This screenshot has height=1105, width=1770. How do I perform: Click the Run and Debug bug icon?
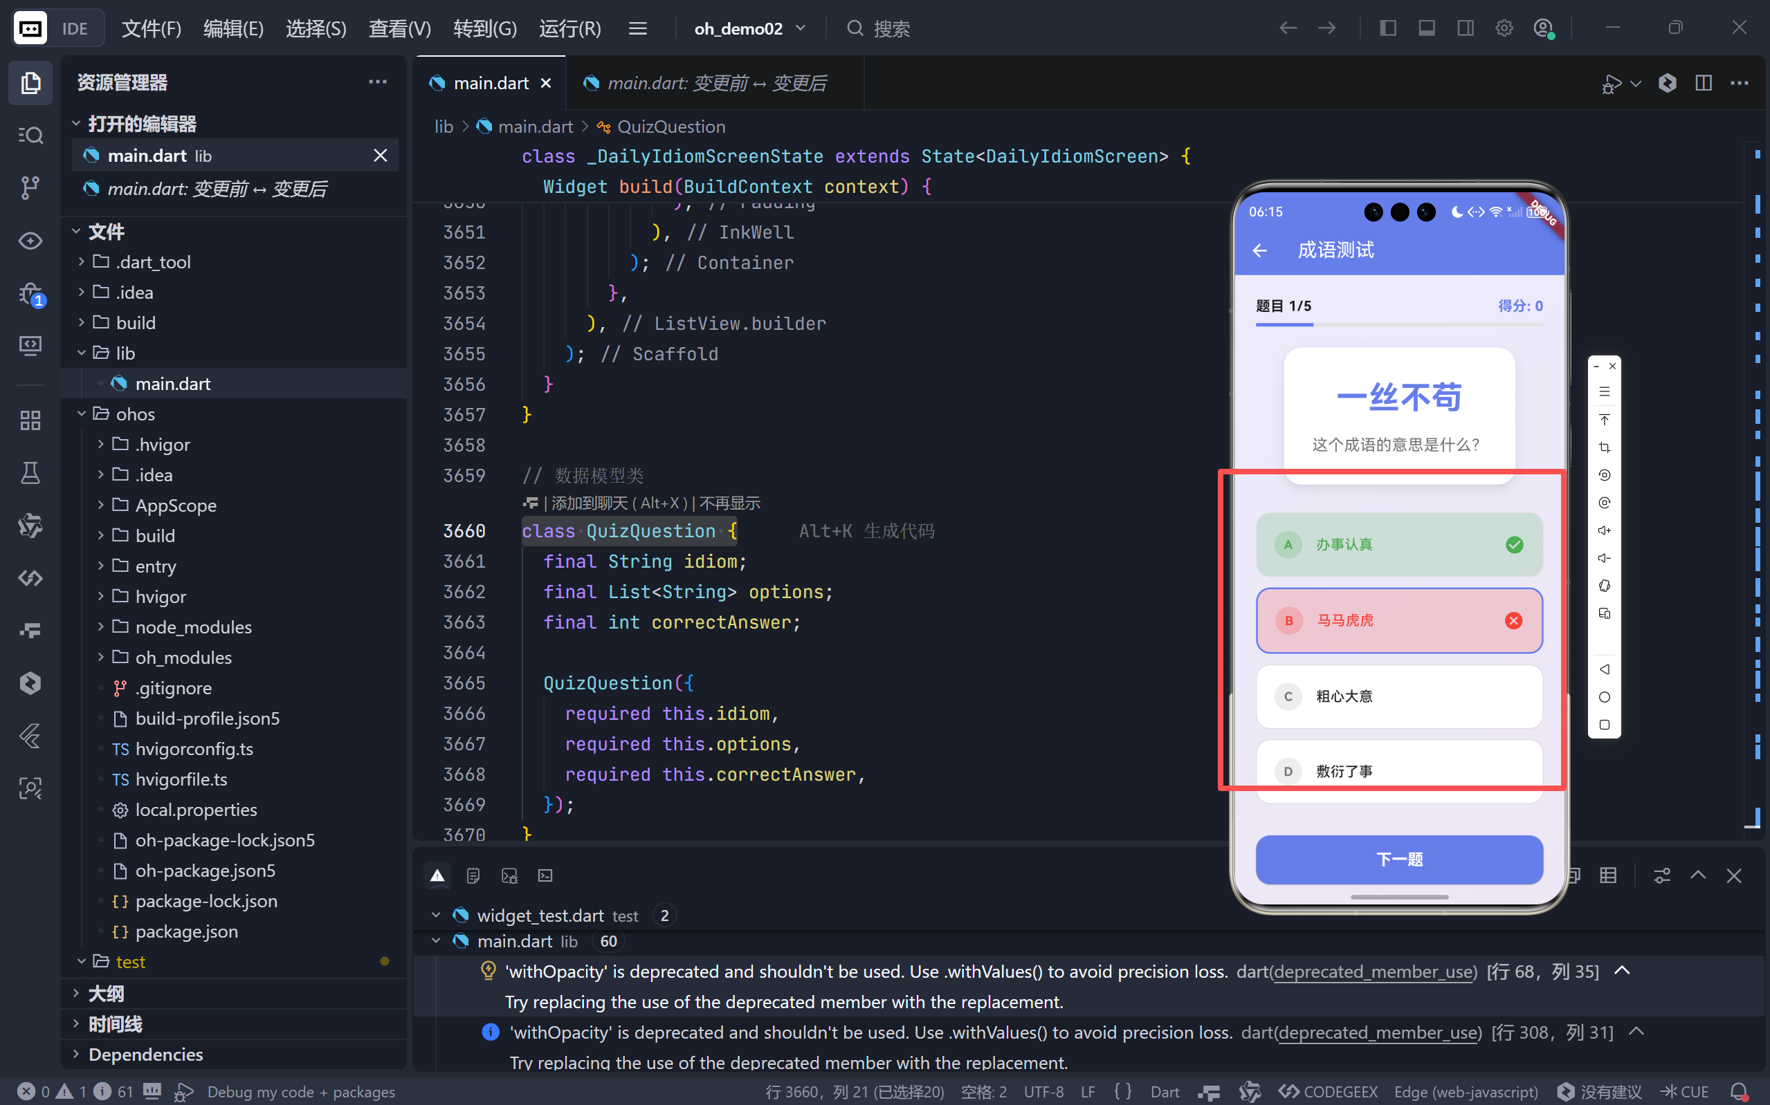[30, 294]
